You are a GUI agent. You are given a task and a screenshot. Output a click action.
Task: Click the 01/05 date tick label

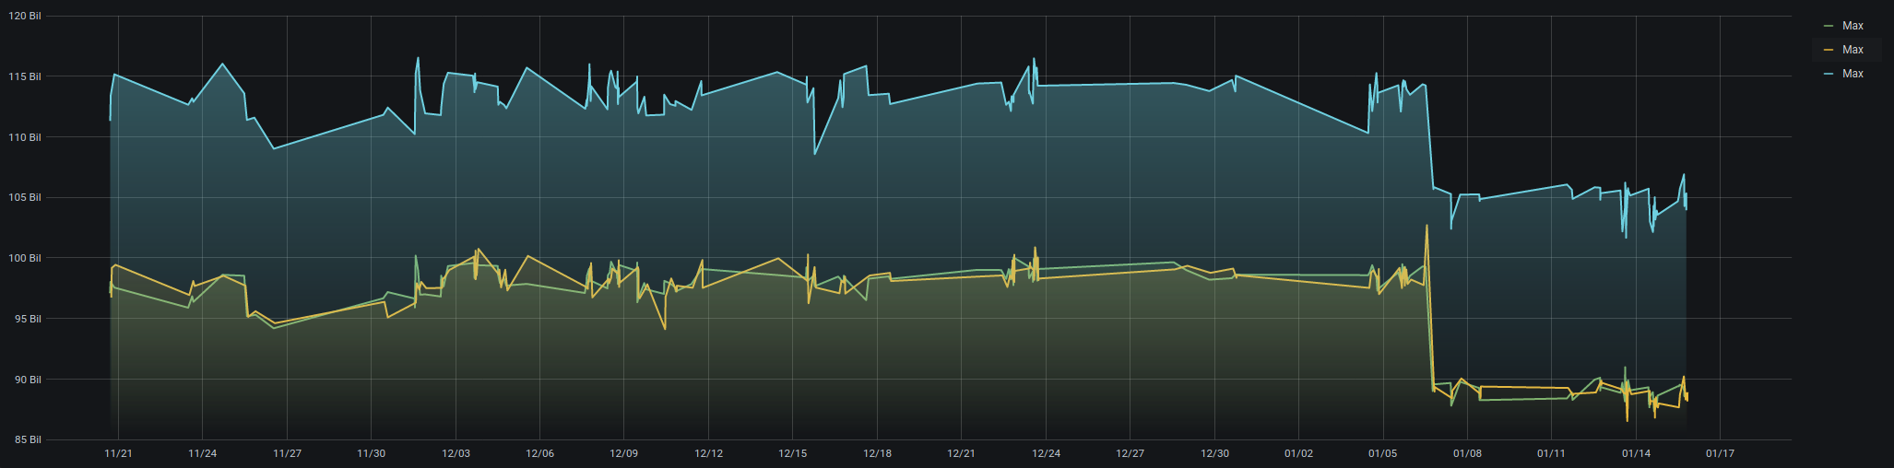1383,453
